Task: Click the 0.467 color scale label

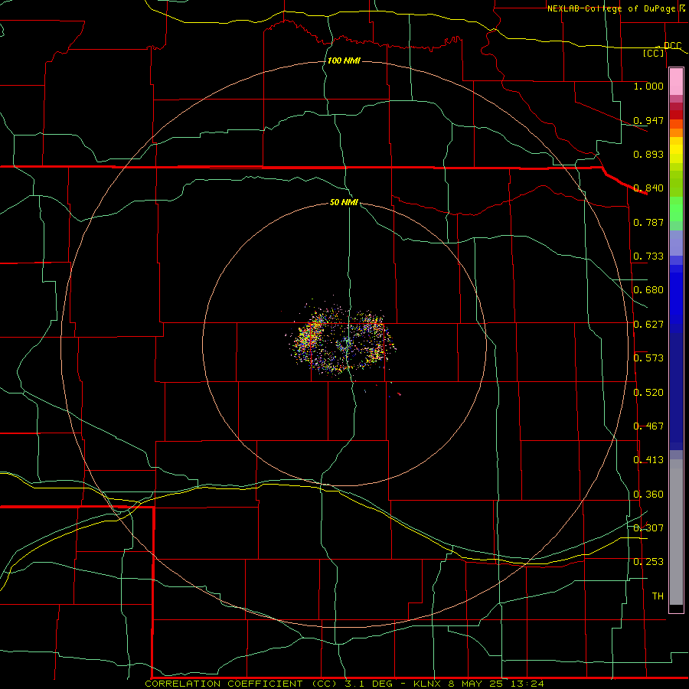Action: click(648, 426)
